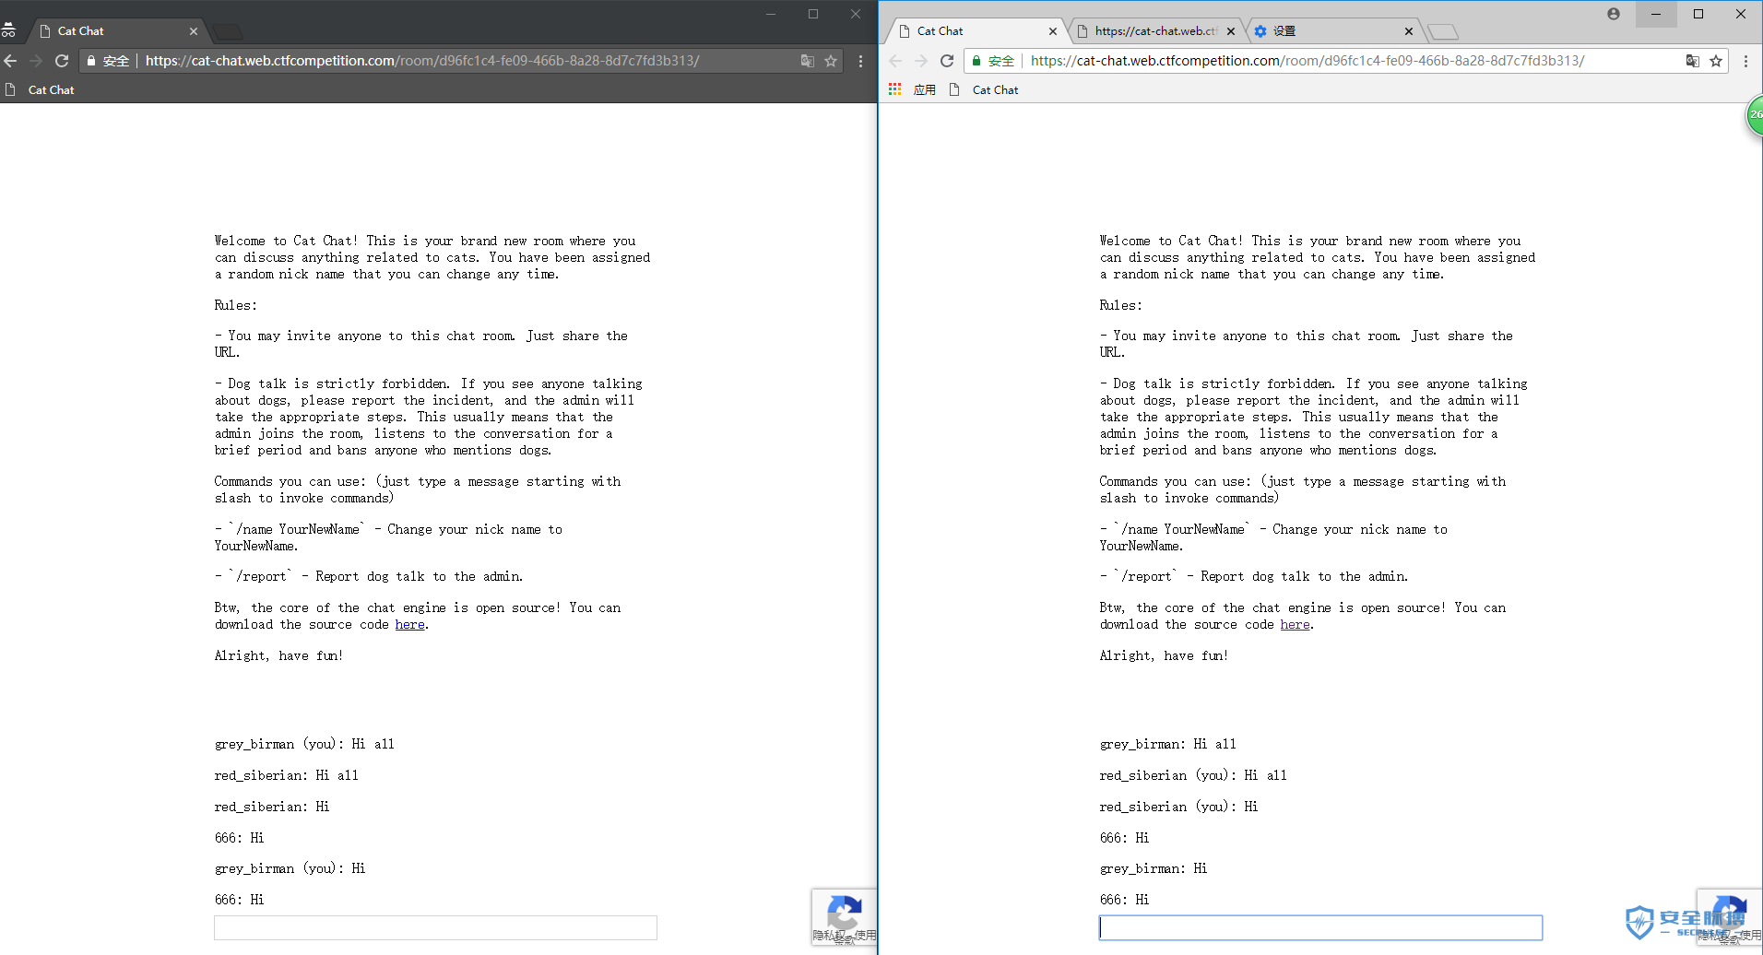The width and height of the screenshot is (1763, 955).
Task: Reload page in right browser window
Action: [947, 61]
